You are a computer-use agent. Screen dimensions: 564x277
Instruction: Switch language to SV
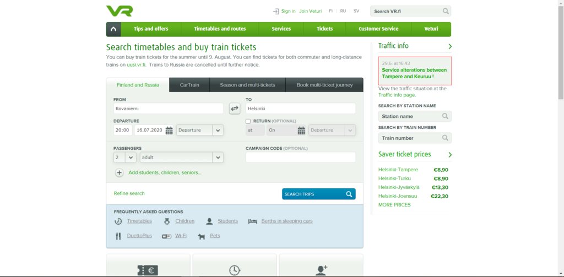click(356, 11)
